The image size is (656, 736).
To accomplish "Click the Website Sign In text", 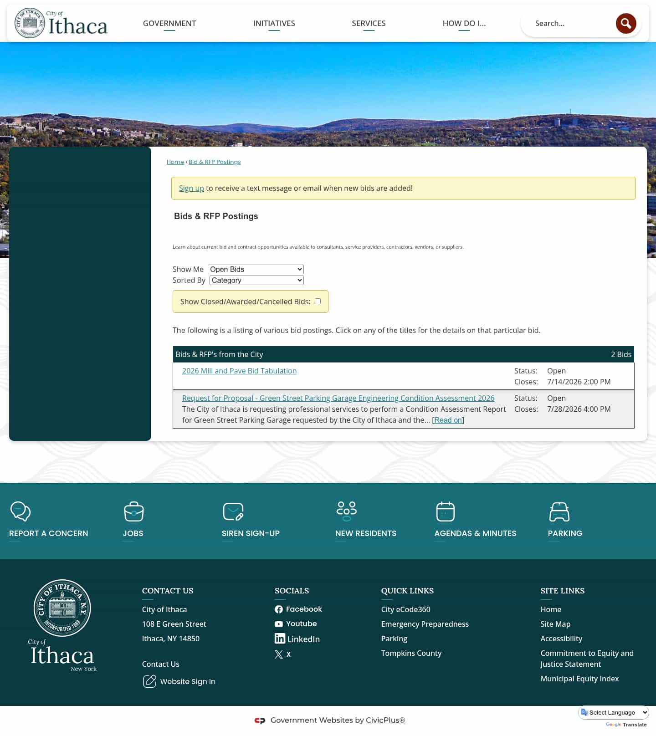I will (x=188, y=681).
